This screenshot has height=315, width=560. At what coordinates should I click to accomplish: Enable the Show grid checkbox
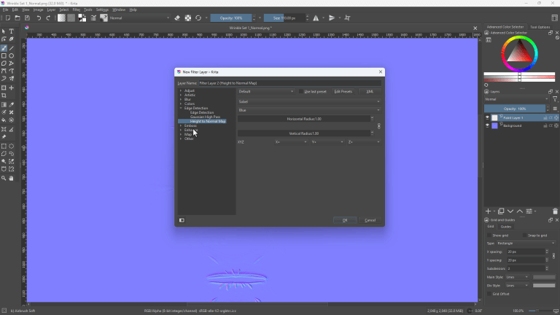[489, 236]
